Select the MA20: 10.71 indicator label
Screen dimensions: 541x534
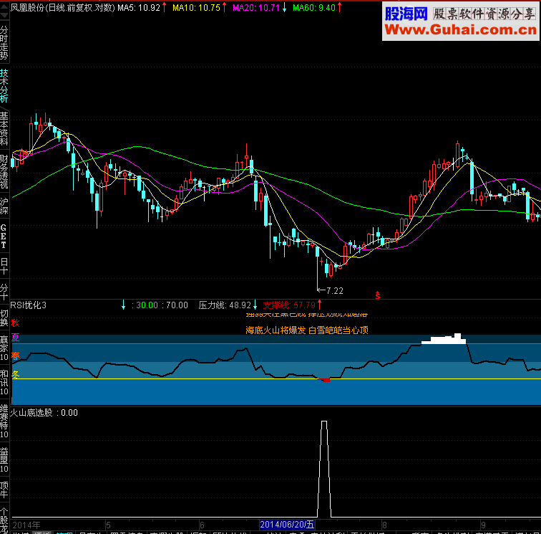click(x=255, y=8)
